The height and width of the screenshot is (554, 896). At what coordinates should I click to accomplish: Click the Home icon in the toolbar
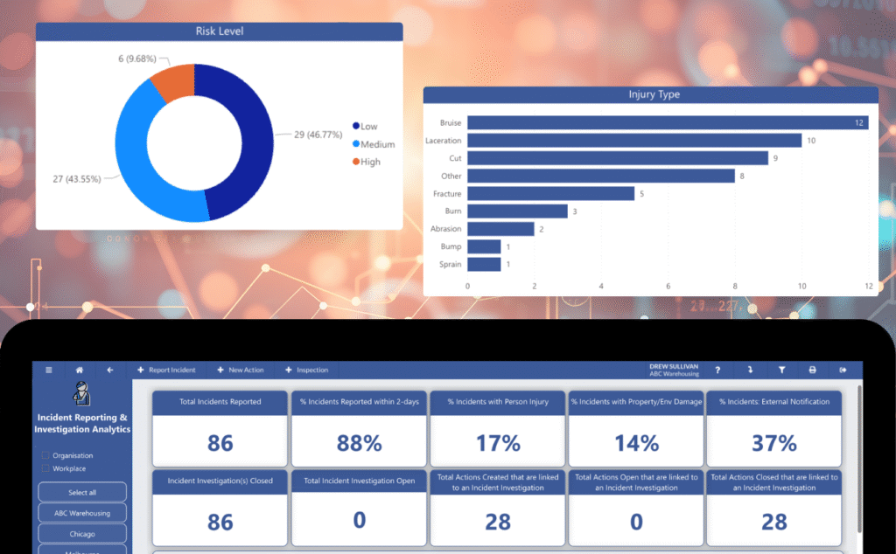pyautogui.click(x=79, y=370)
